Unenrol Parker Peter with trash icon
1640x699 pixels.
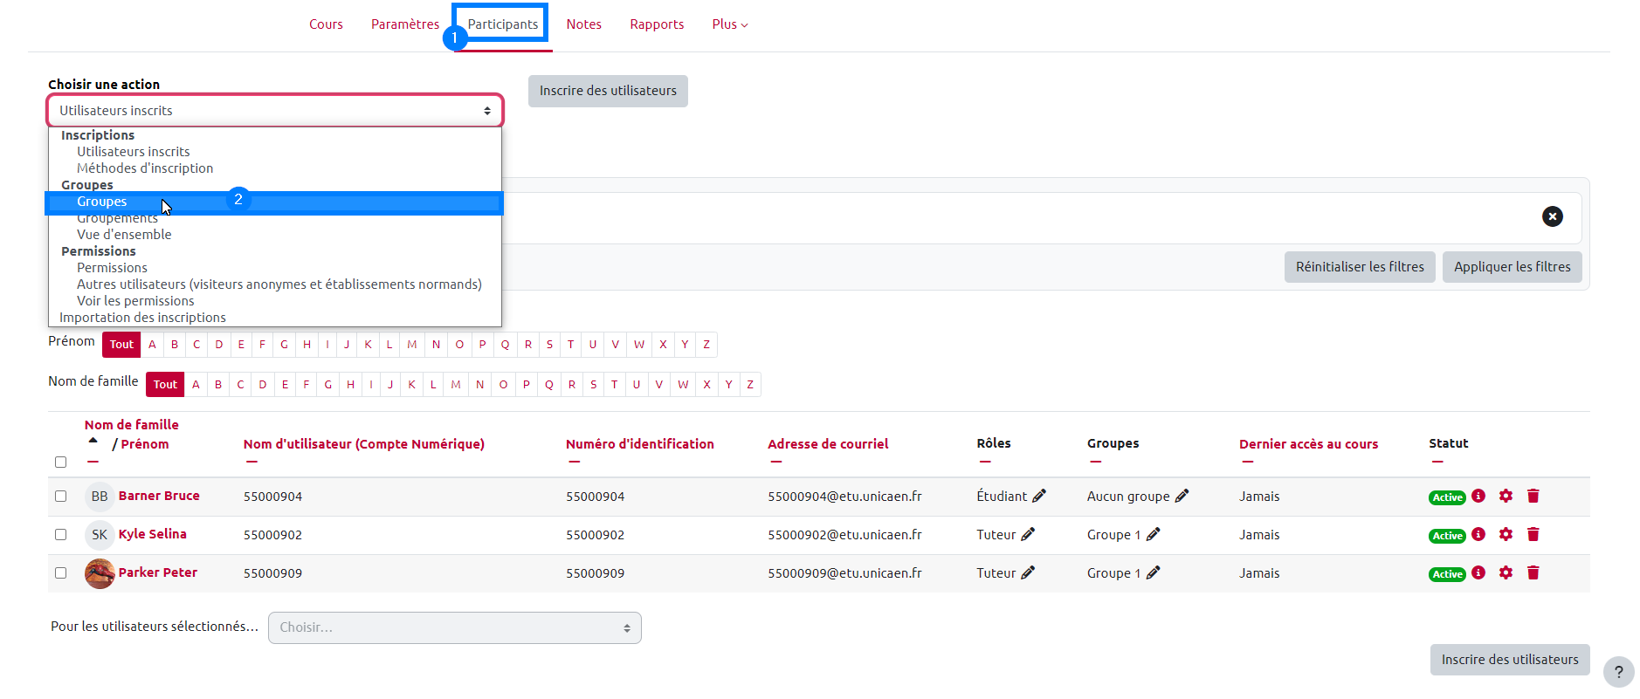1533,572
